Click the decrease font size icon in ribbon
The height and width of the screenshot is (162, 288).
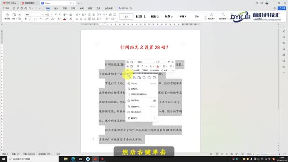(60, 14)
